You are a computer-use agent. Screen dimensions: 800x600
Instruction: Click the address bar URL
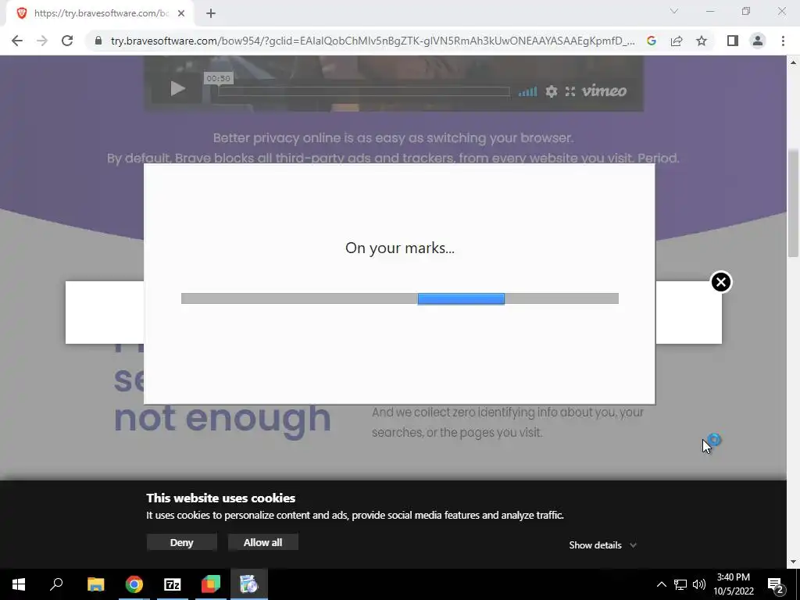373,41
